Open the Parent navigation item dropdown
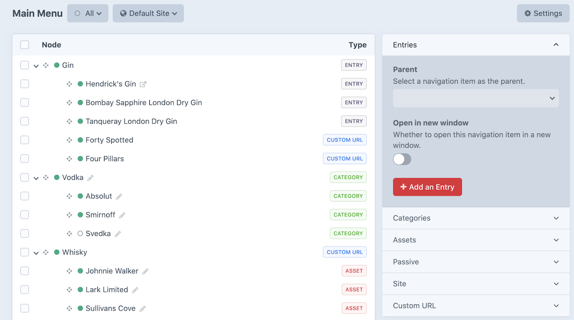Screen dimensions: 574x320 click(476, 98)
